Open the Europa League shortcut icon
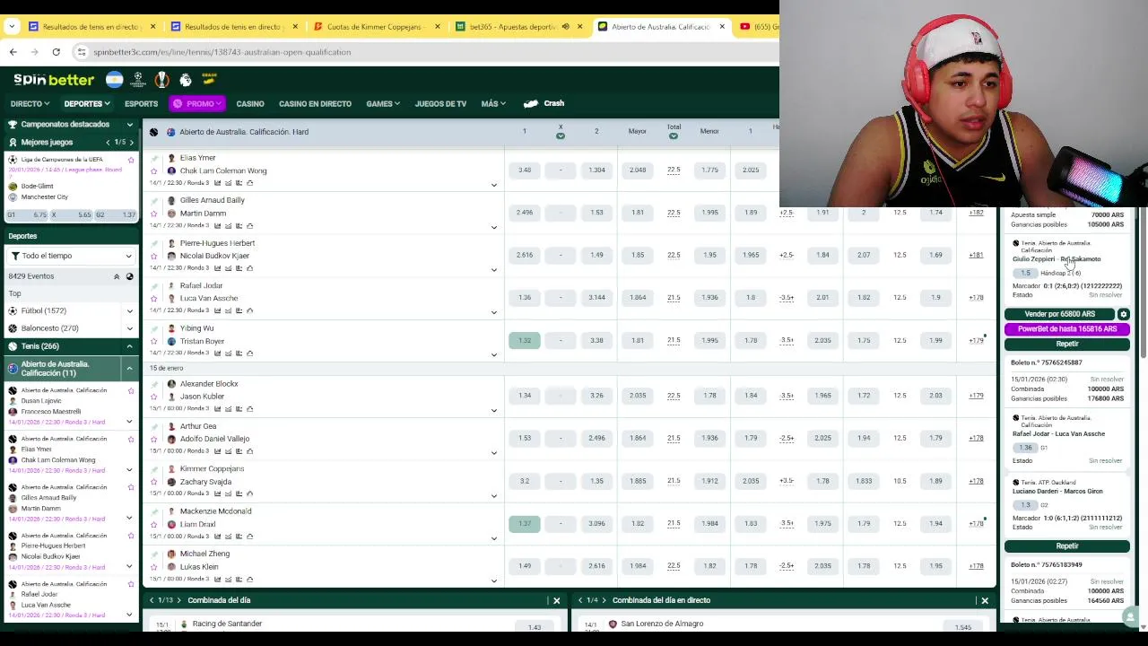The height and width of the screenshot is (646, 1148). tap(161, 80)
